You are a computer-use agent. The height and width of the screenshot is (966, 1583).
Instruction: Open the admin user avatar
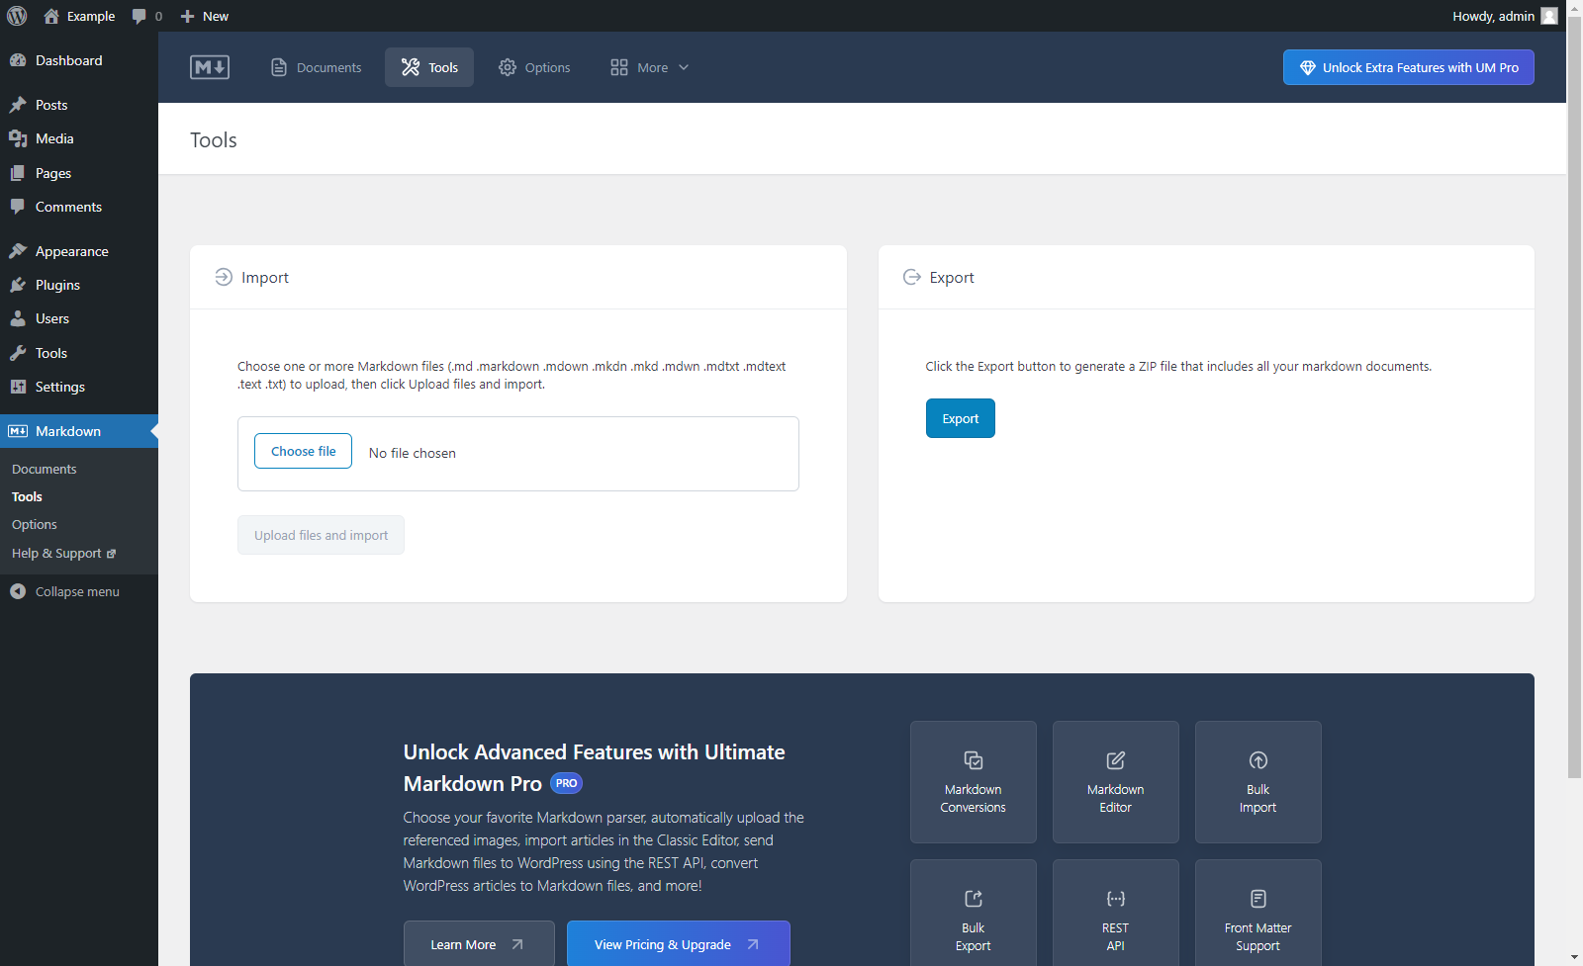(x=1549, y=16)
